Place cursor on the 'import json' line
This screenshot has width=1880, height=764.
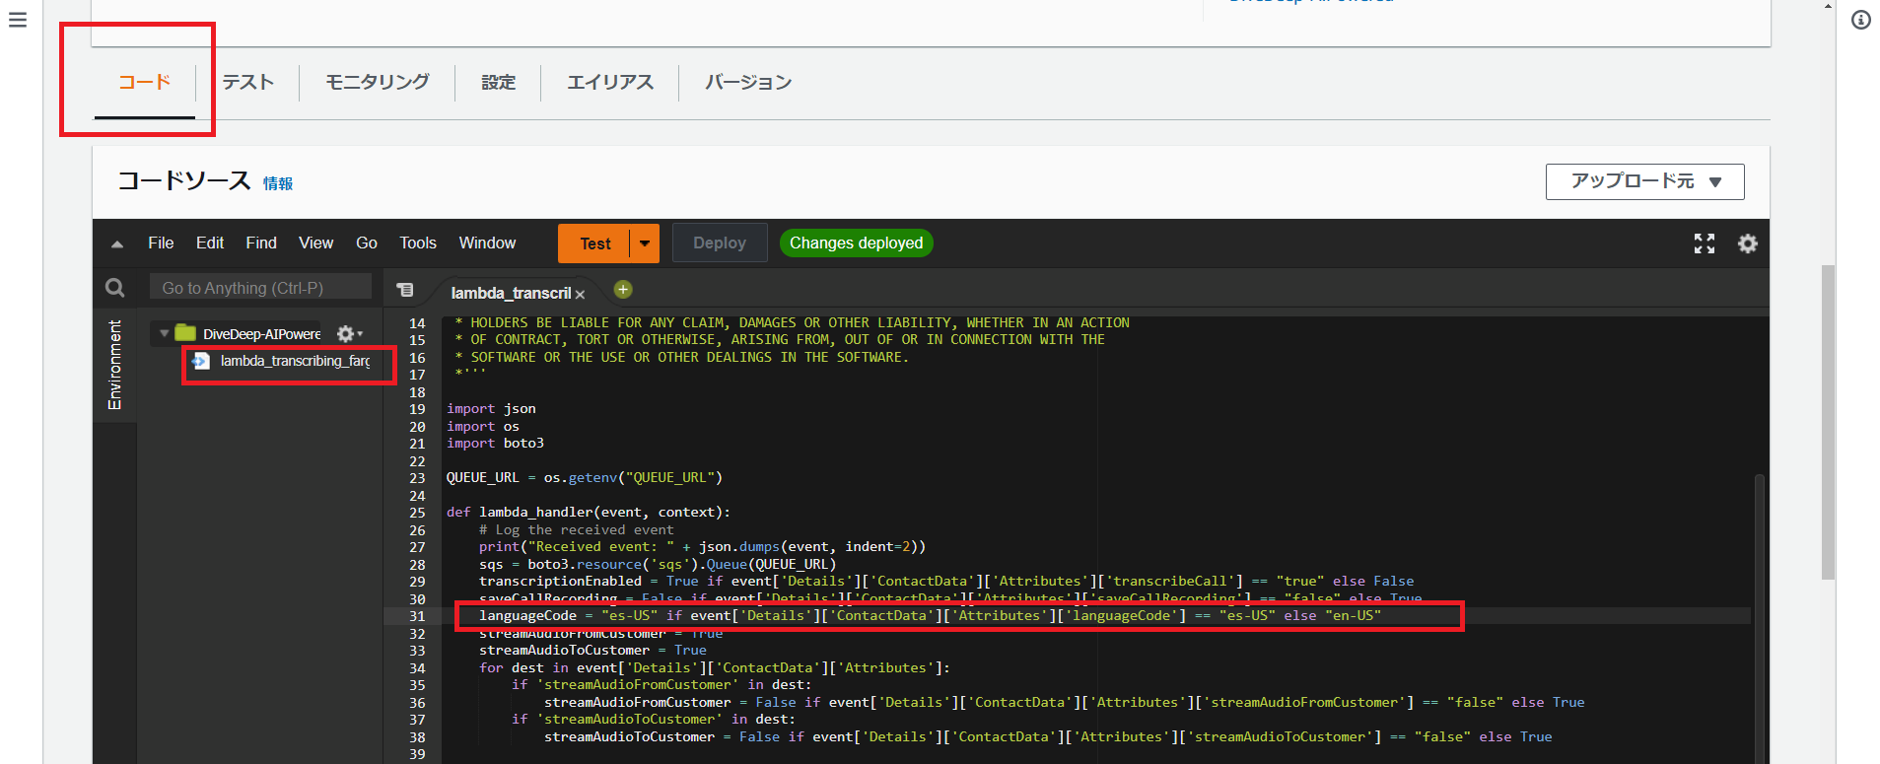(x=491, y=409)
